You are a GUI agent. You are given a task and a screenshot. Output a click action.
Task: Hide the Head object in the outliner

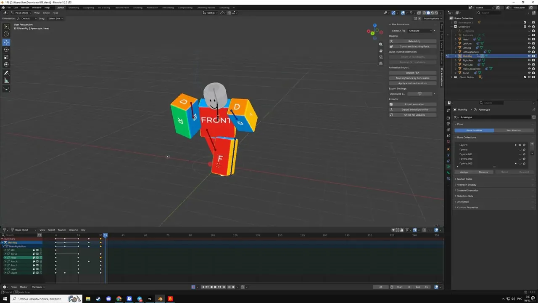click(x=529, y=39)
